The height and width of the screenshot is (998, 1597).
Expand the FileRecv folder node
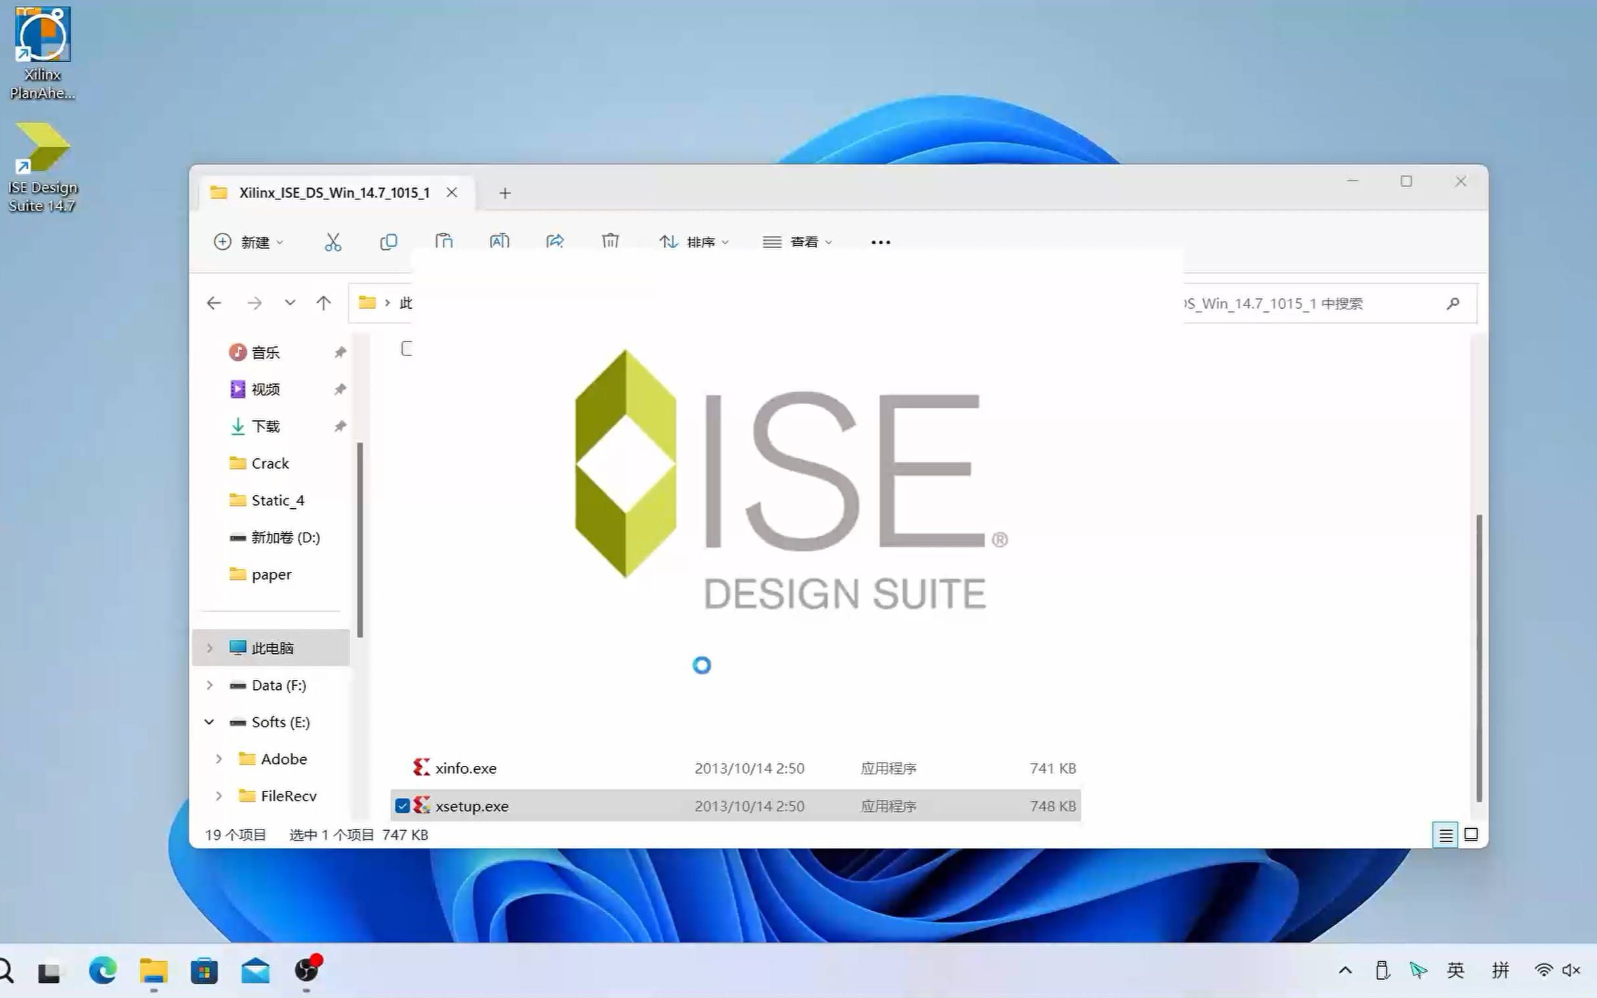tap(218, 796)
